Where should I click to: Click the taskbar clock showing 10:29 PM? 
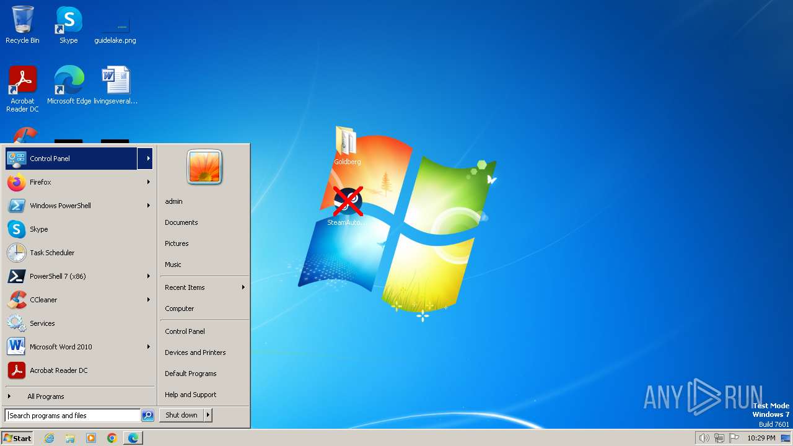click(x=761, y=438)
